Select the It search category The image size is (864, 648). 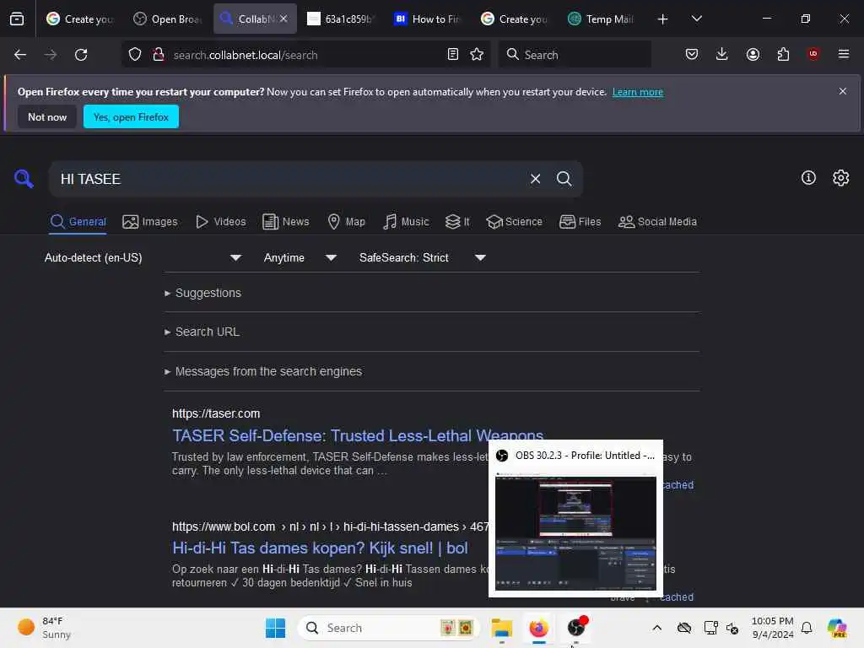coord(457,222)
